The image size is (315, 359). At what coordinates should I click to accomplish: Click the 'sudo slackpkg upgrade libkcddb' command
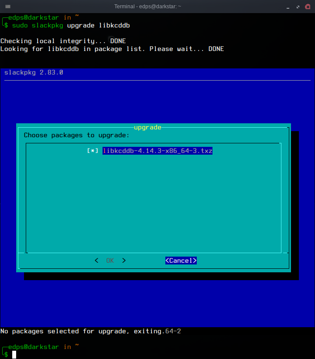[x=71, y=25]
